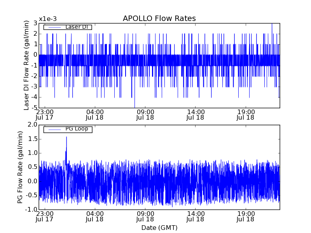Click the -4 y-axis tick on Laser DI plot
Screen dimensions: 311x233
(x=35, y=97)
